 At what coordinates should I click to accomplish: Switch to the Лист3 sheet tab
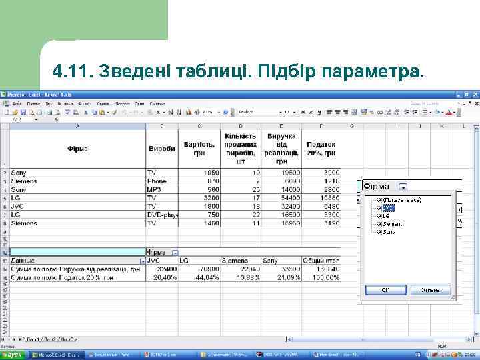(68, 339)
